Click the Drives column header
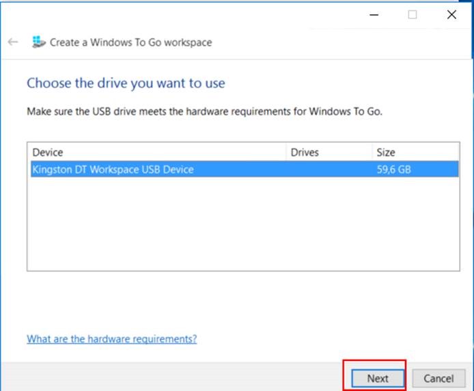This screenshot has width=474, height=391. coord(328,152)
